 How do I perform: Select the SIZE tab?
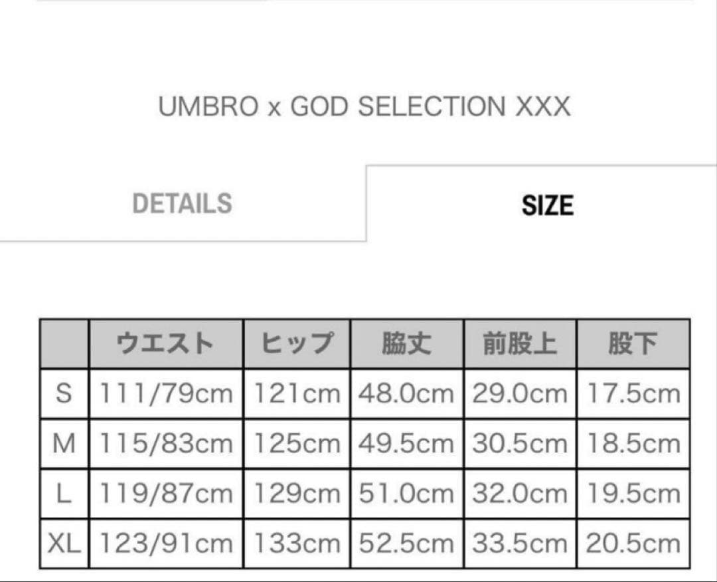point(547,205)
